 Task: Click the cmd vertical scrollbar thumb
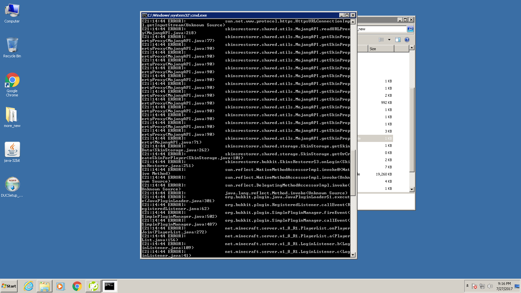pos(353,173)
